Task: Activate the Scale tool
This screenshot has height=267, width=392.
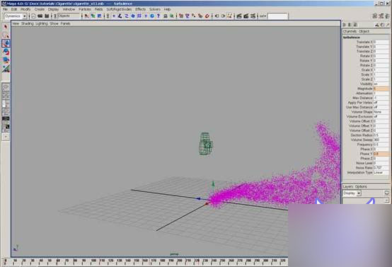Action: click(6, 60)
